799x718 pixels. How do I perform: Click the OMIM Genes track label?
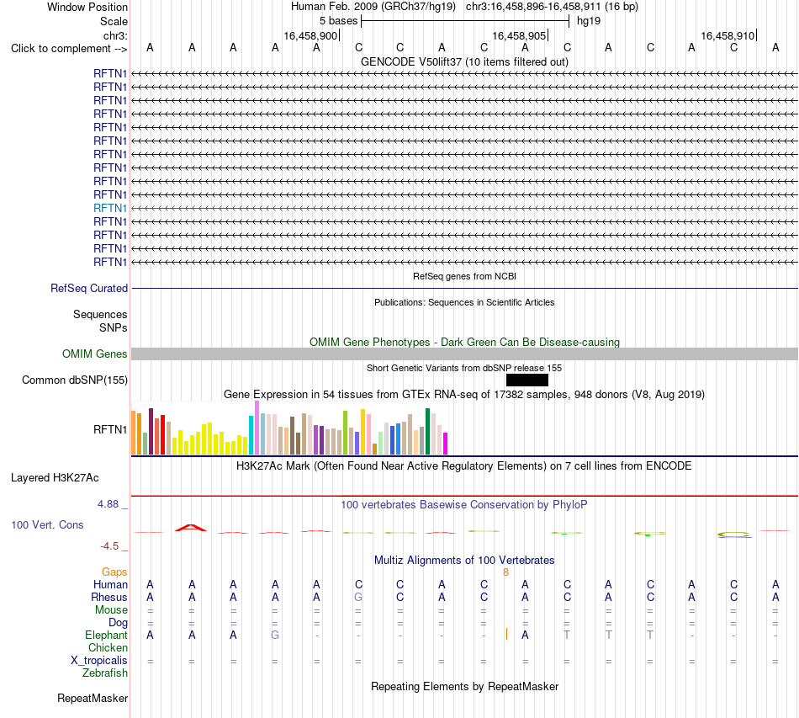(95, 354)
